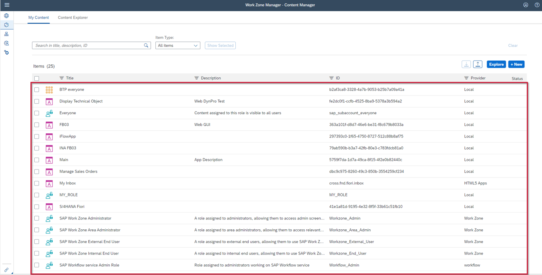This screenshot has width=542, height=275.
Task: Check the INA FB03 row checkbox
Action: coord(37,148)
